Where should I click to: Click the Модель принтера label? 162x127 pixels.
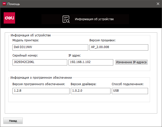click(x=25, y=40)
